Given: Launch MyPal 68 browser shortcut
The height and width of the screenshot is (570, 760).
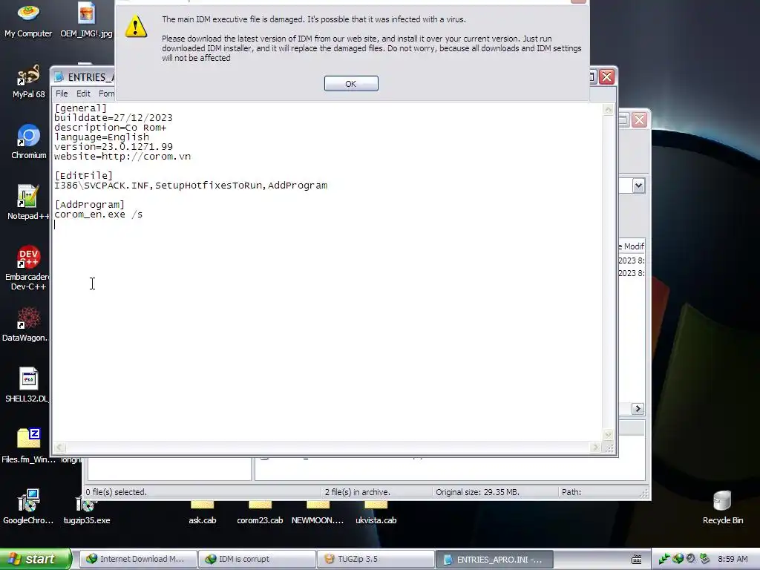Looking at the screenshot, I should click(x=29, y=82).
